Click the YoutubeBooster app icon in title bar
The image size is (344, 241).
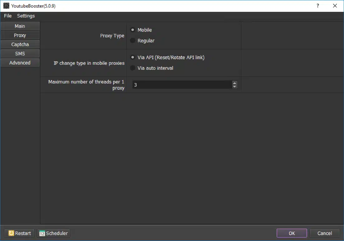pyautogui.click(x=6, y=6)
